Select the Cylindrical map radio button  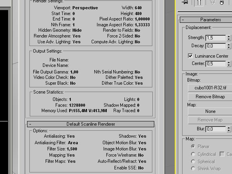[193, 154]
